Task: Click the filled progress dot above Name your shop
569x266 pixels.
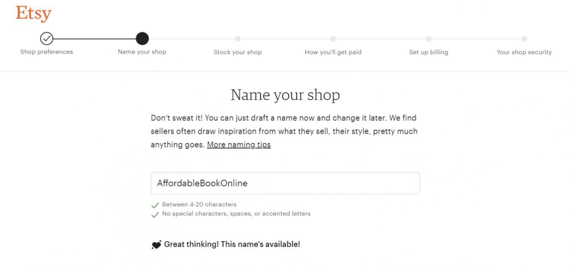Action: [142, 38]
